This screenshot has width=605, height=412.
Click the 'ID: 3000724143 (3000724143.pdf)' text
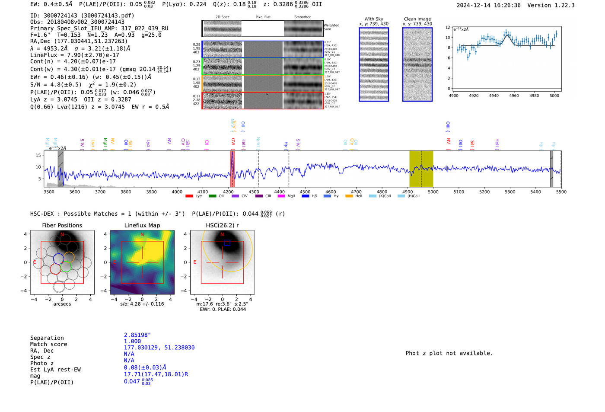tap(82, 16)
